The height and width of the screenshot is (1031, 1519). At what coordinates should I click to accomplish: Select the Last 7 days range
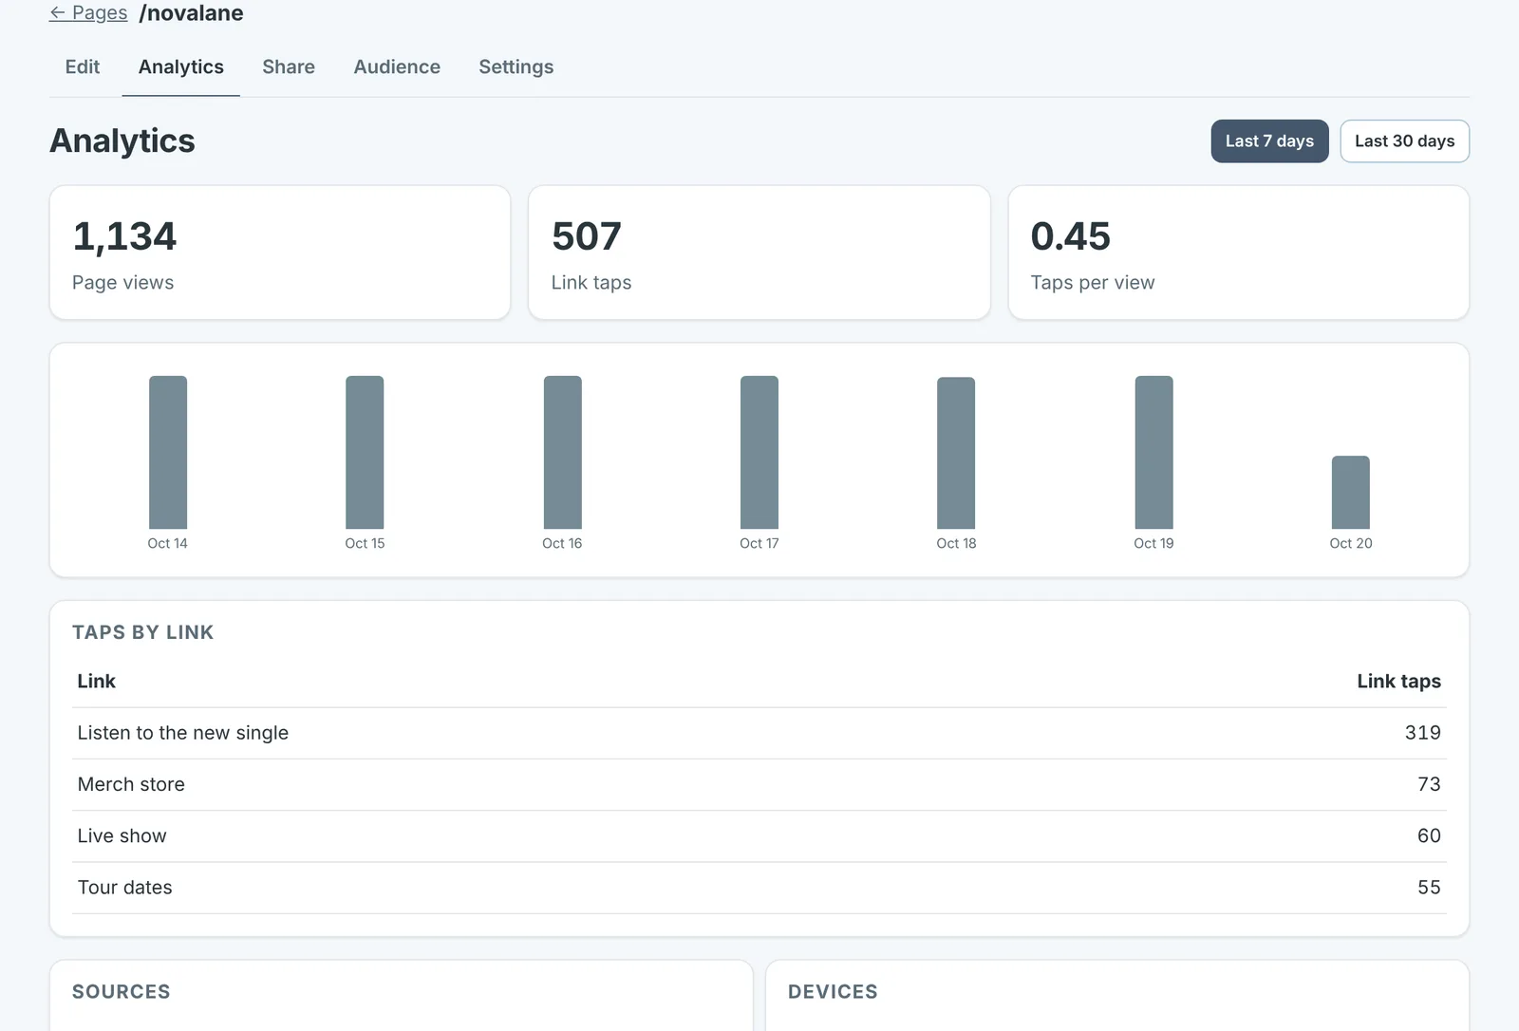(1269, 141)
